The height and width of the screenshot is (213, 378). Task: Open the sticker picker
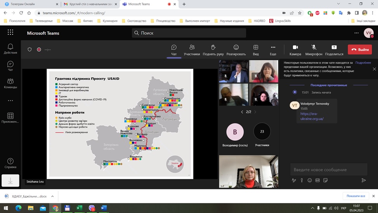[326, 180]
